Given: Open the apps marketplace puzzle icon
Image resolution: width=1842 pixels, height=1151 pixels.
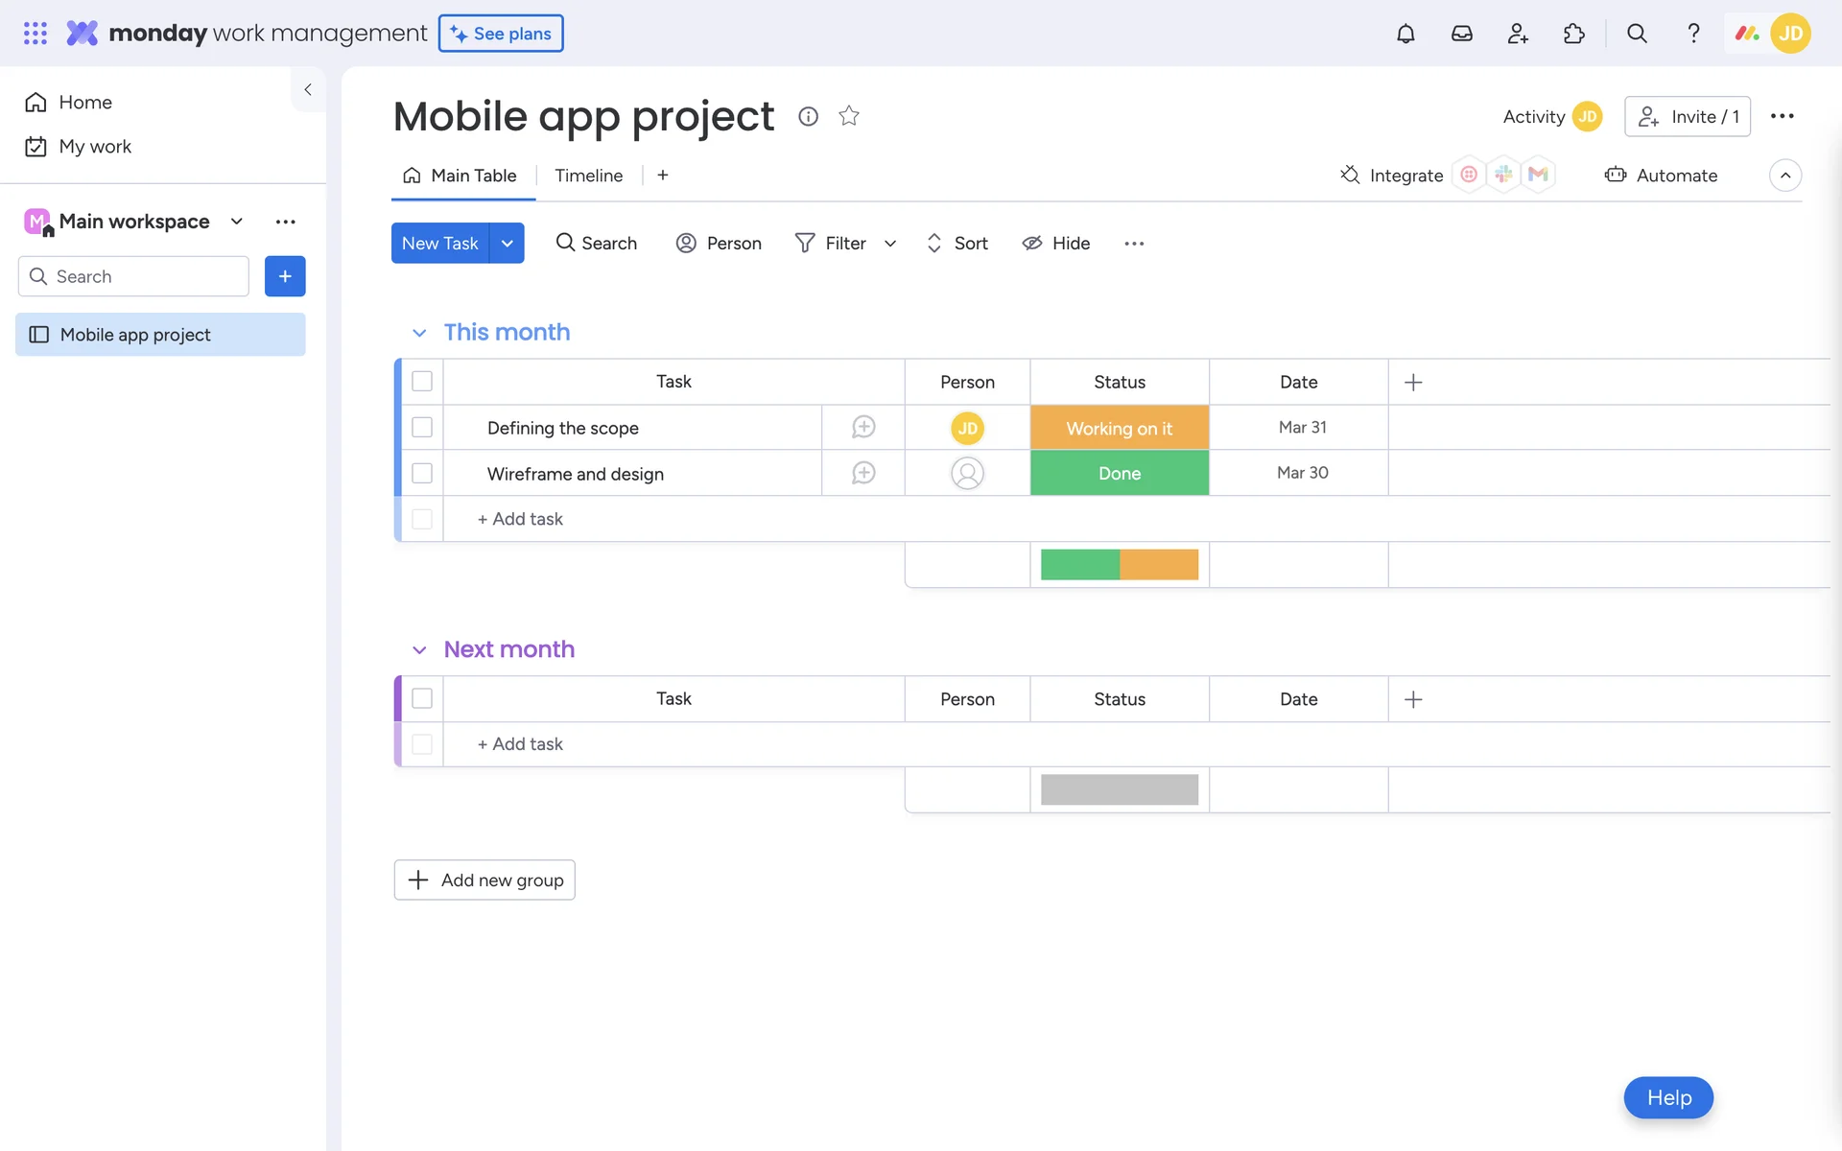Looking at the screenshot, I should pyautogui.click(x=1573, y=34).
